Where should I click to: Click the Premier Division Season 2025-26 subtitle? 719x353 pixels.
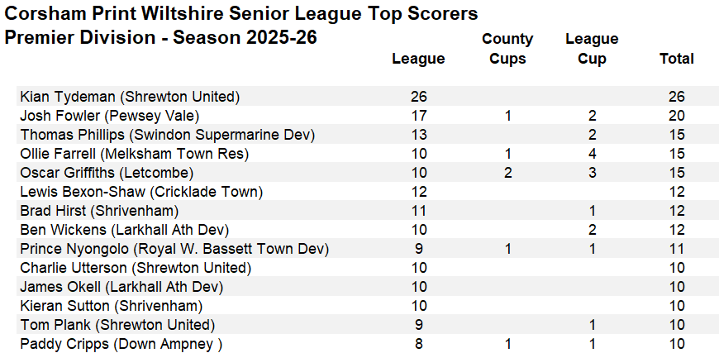(161, 38)
